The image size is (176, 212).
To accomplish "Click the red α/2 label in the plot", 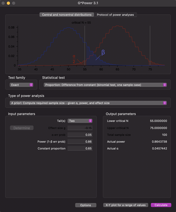I will click(x=74, y=59).
